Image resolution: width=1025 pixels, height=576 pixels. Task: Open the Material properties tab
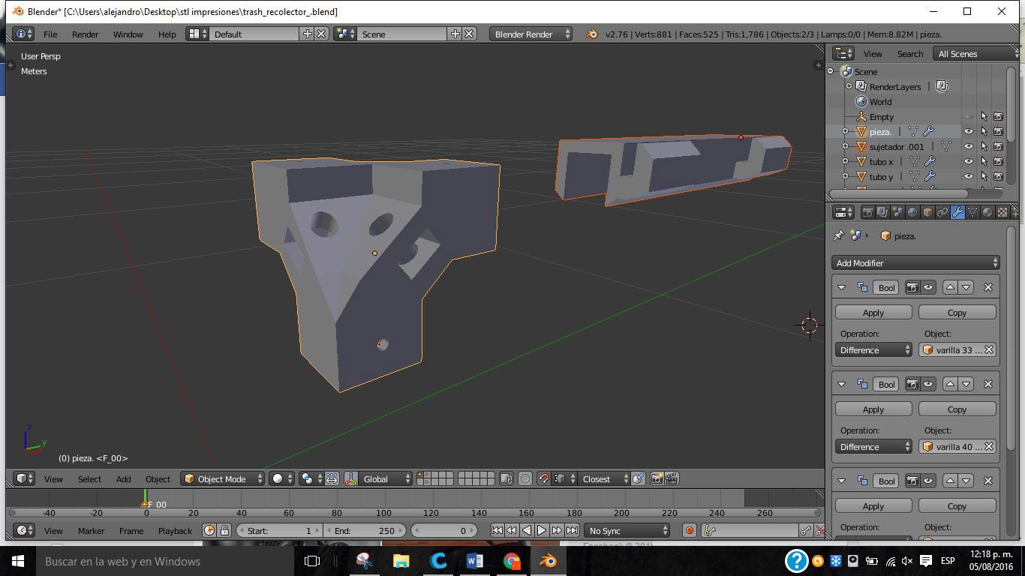pyautogui.click(x=987, y=212)
